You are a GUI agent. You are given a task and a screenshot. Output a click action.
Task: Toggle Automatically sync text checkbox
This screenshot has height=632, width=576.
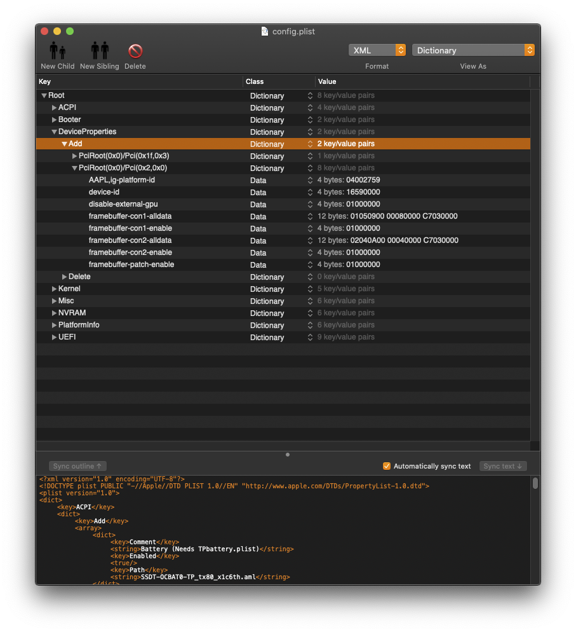387,466
